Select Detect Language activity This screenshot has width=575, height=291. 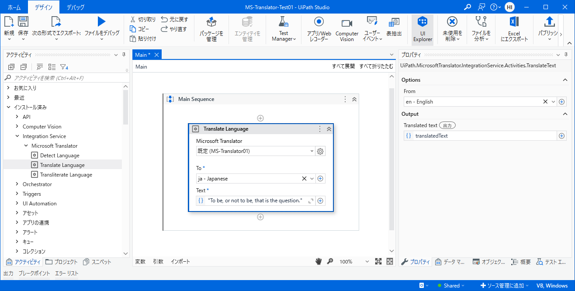click(x=60, y=156)
